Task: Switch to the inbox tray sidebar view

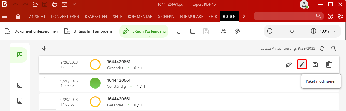Action: point(19,55)
